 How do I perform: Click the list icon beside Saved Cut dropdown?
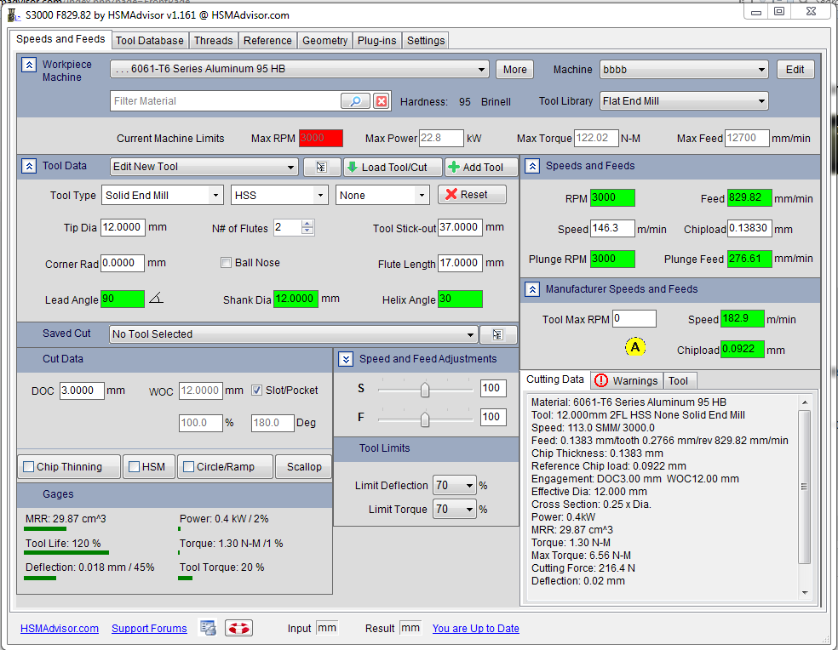click(498, 334)
